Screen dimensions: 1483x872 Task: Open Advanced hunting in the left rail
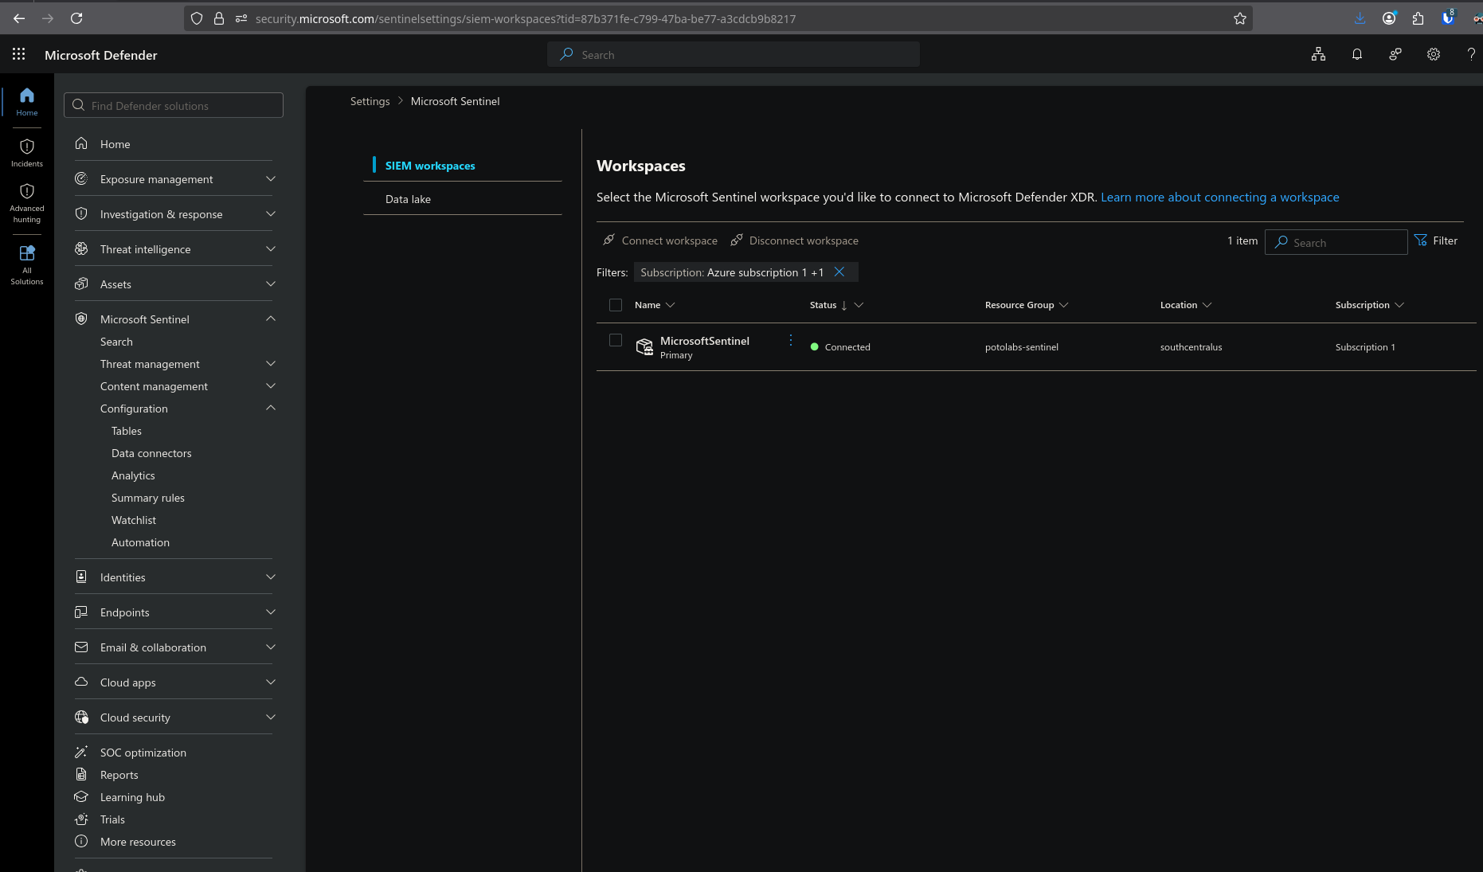27,202
